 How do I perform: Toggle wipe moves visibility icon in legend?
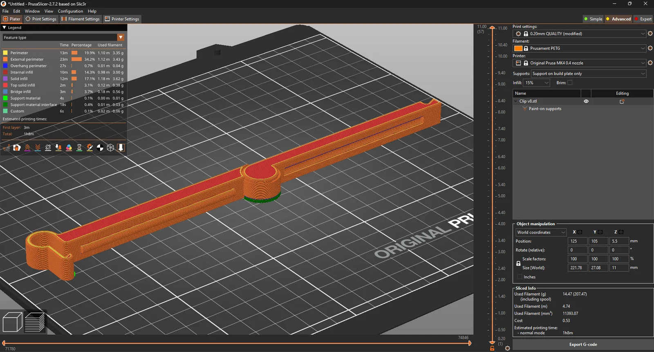tap(17, 148)
